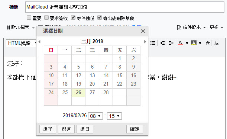The image size is (227, 139).
Task: Toggle the 重要 checkbox
Action: [29, 18]
